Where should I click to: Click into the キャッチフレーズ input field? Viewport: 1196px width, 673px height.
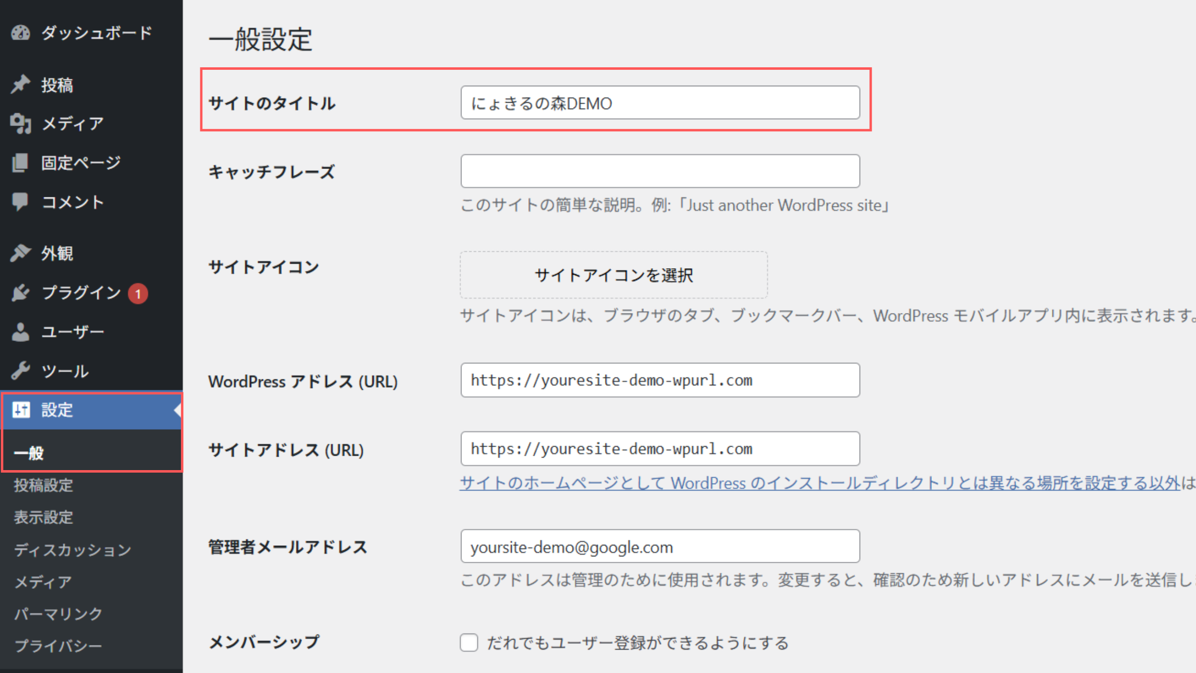[660, 171]
